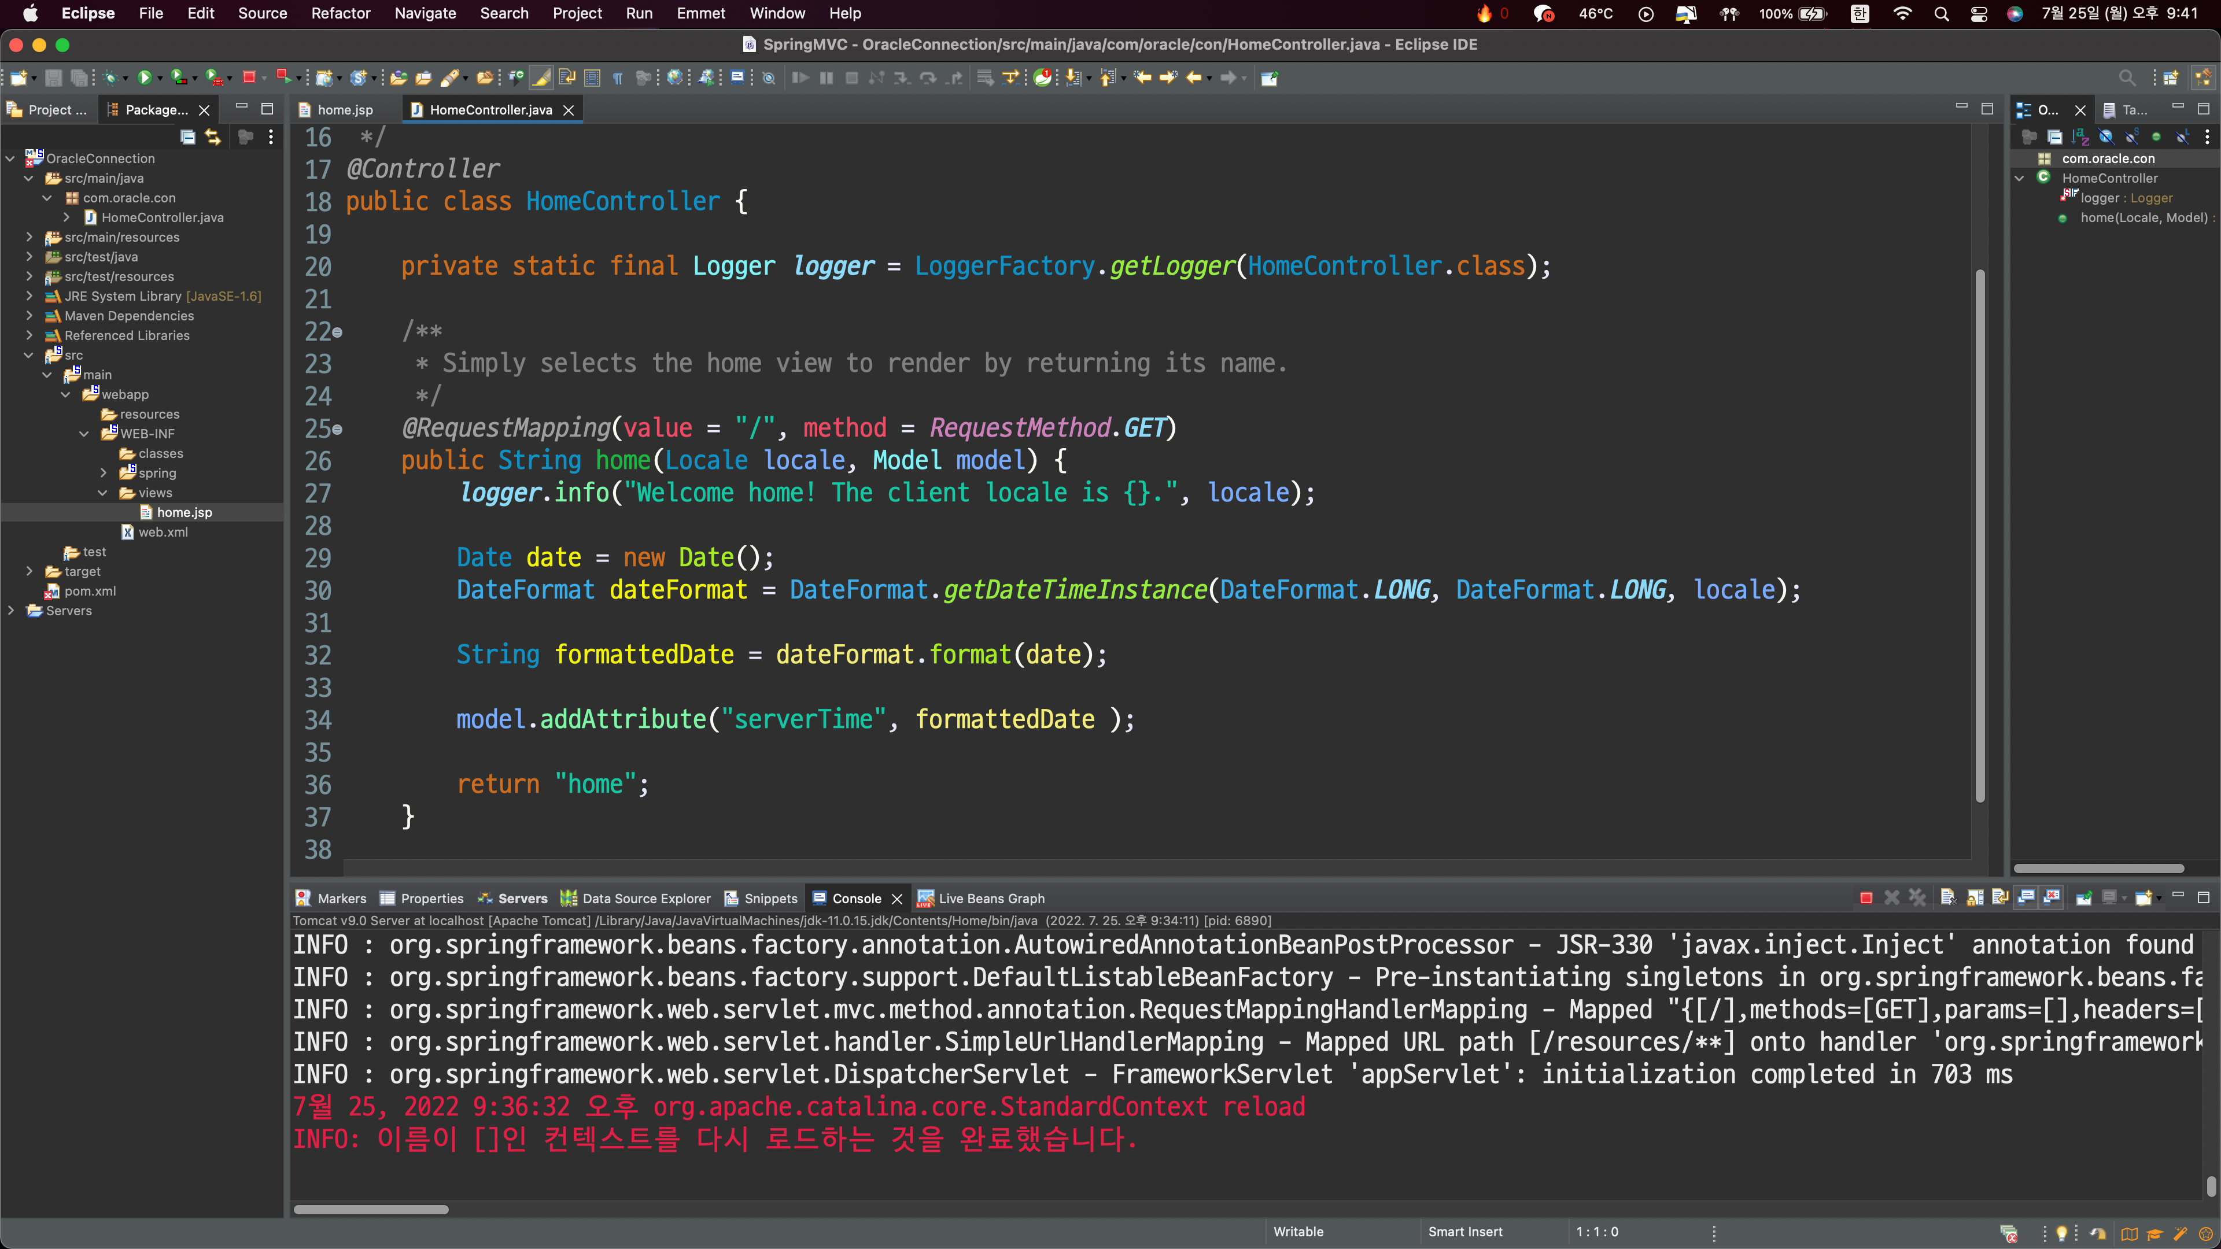Terminate the Tomcat server from Console toolbar
This screenshot has height=1249, width=2221.
tap(1866, 898)
